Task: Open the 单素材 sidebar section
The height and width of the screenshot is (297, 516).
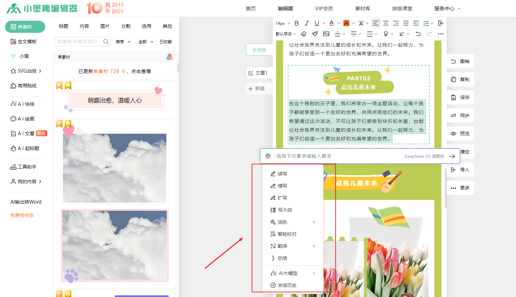Action: [x=25, y=27]
